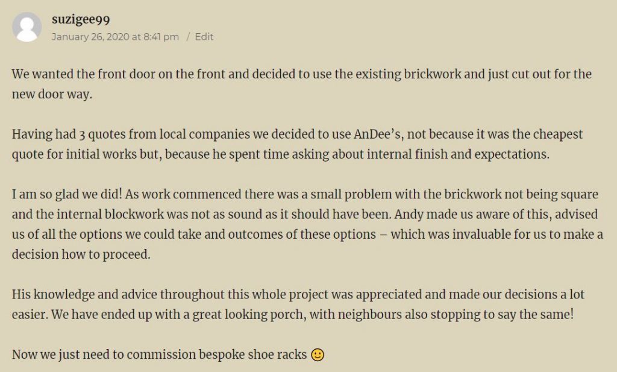Click the words bespoke shoe racks

252,355
